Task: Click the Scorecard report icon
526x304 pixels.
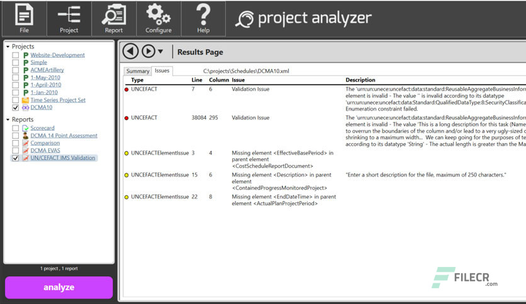Action: [x=26, y=128]
